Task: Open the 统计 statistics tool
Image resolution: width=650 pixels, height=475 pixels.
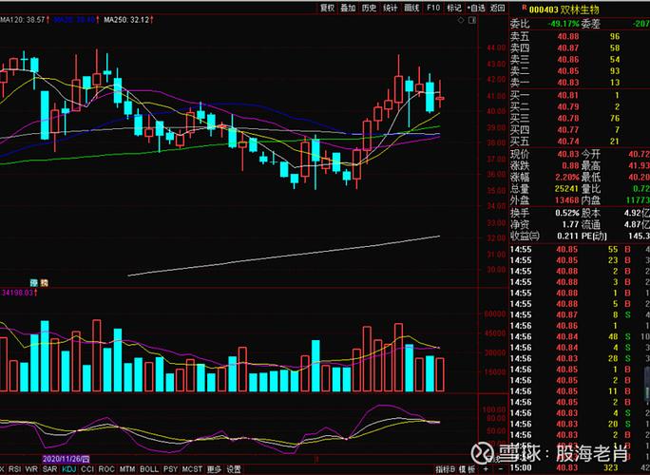Action: pyautogui.click(x=391, y=8)
